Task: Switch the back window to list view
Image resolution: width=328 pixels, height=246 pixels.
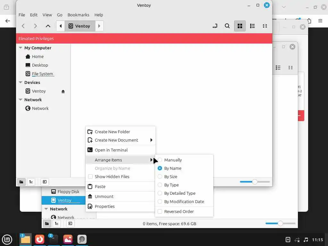Action: (278, 68)
